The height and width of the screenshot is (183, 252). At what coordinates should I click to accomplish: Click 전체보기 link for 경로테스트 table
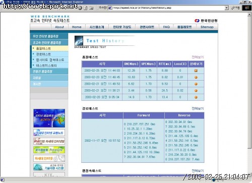(198, 108)
